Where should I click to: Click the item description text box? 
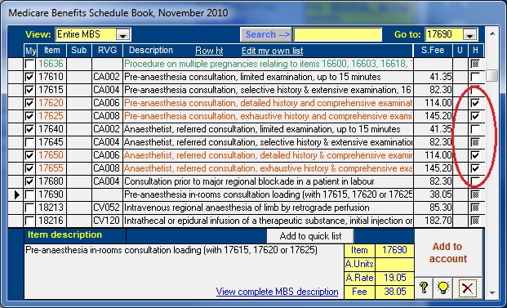pos(184,271)
